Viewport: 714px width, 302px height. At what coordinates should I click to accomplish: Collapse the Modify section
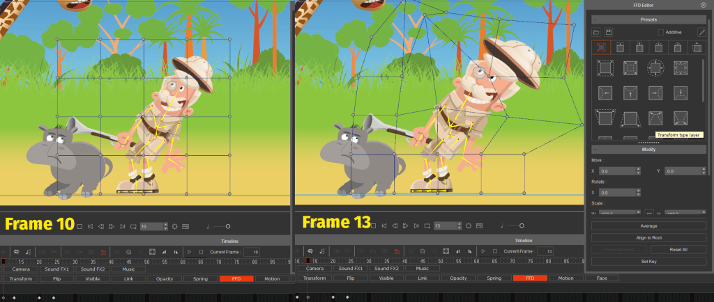click(x=595, y=150)
